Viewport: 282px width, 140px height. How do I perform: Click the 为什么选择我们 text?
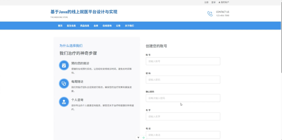pos(71,46)
